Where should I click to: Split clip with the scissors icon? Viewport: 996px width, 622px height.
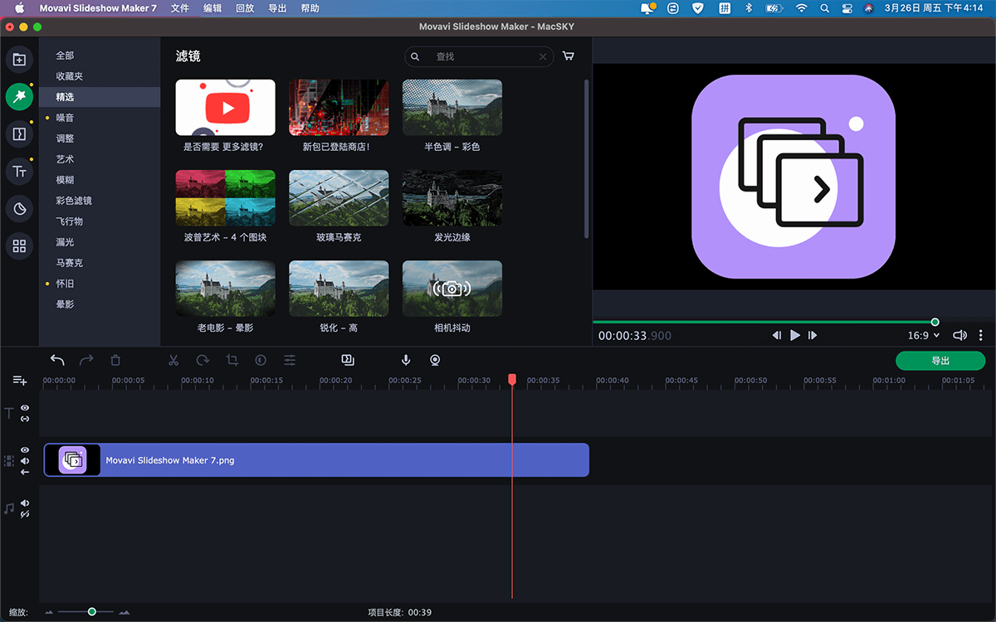[x=173, y=360]
